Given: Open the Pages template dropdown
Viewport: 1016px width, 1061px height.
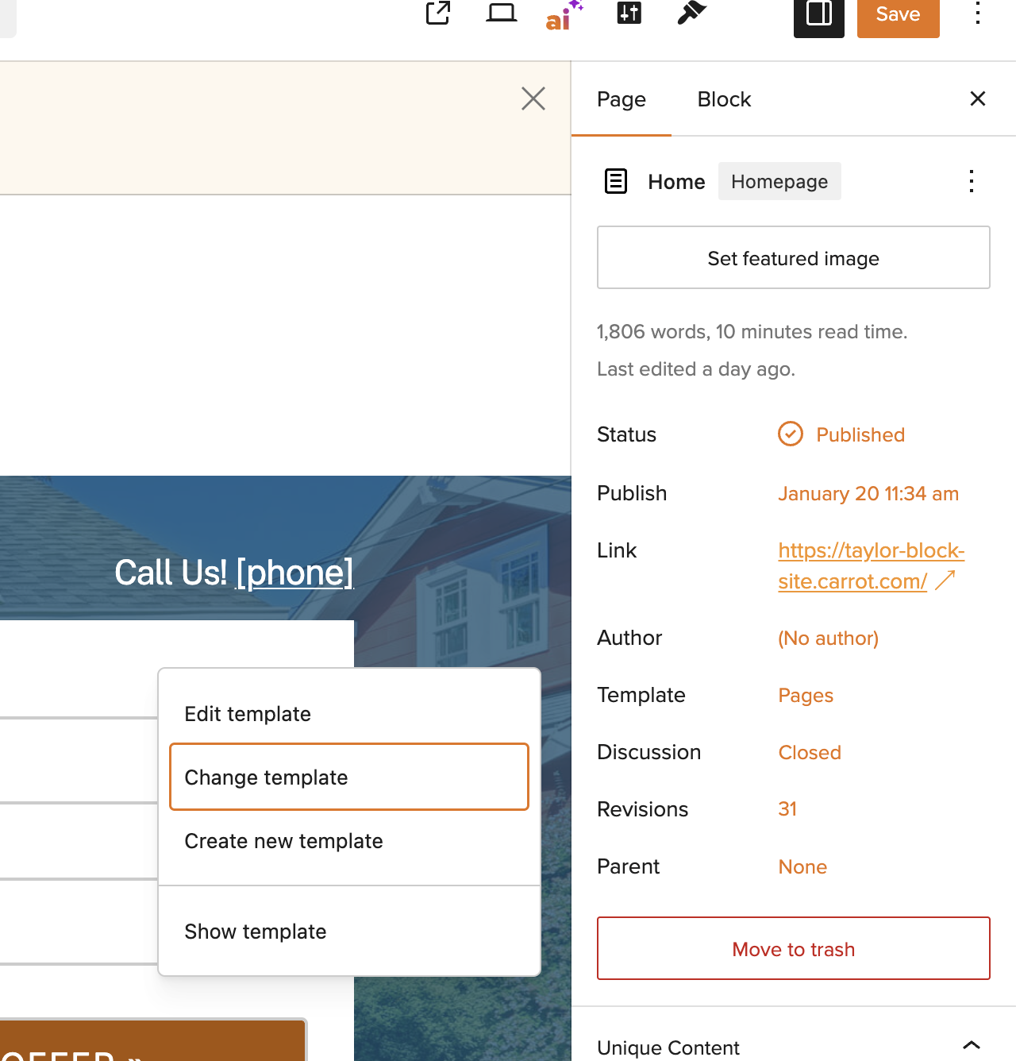Looking at the screenshot, I should [805, 696].
